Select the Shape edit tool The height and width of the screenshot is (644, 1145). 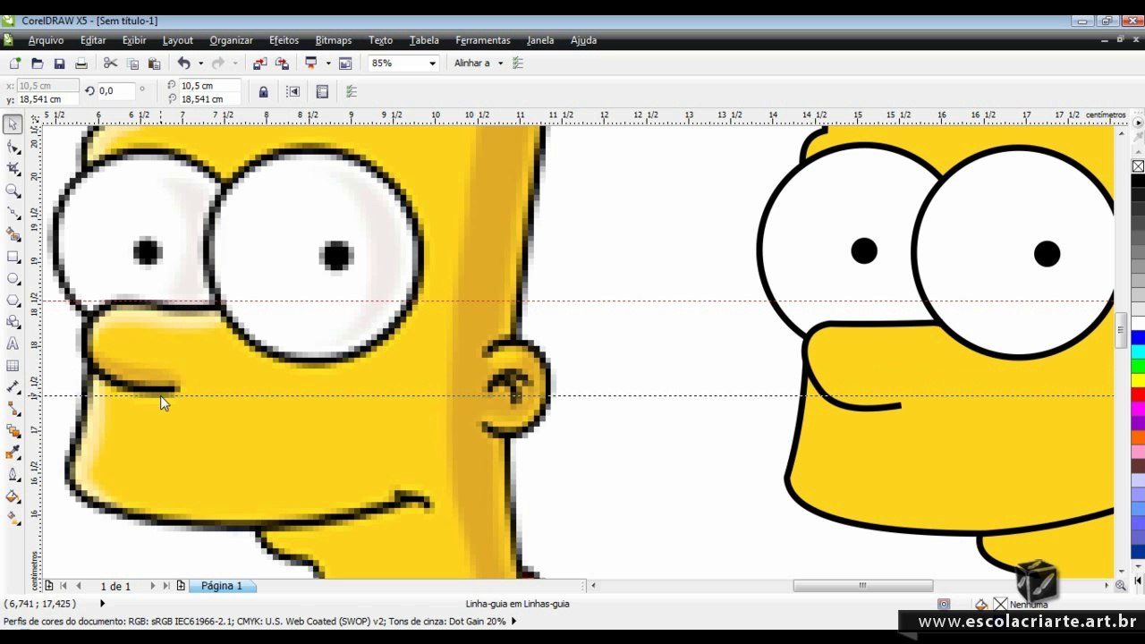[x=13, y=147]
